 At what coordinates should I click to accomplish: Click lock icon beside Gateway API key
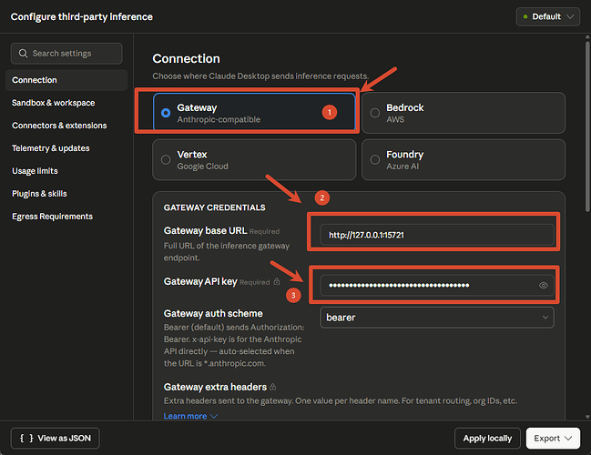click(277, 281)
